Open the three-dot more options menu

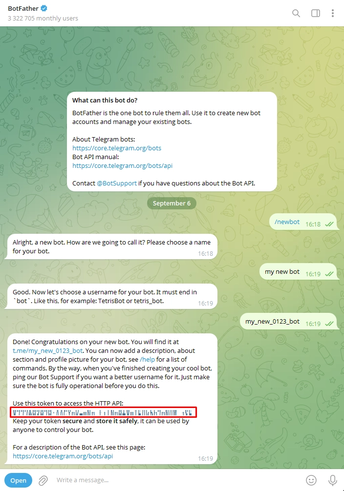point(333,13)
